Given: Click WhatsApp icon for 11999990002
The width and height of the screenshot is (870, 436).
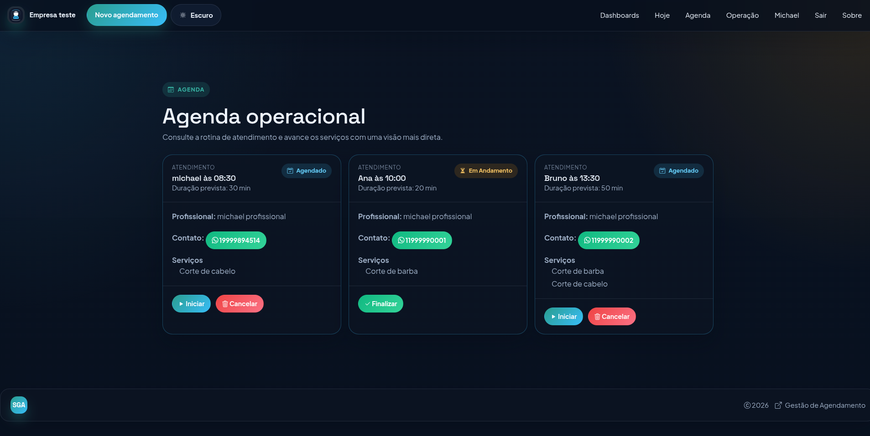Looking at the screenshot, I should coord(587,241).
